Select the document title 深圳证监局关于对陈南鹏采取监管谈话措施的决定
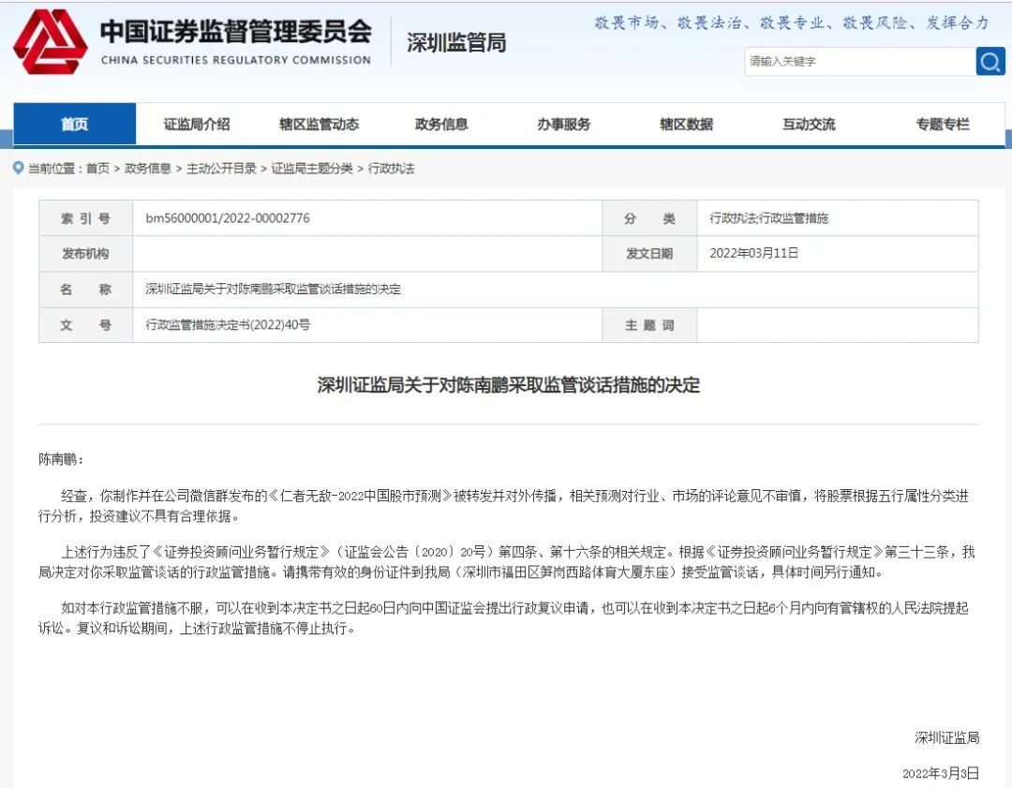1012x788 pixels. pyautogui.click(x=506, y=384)
